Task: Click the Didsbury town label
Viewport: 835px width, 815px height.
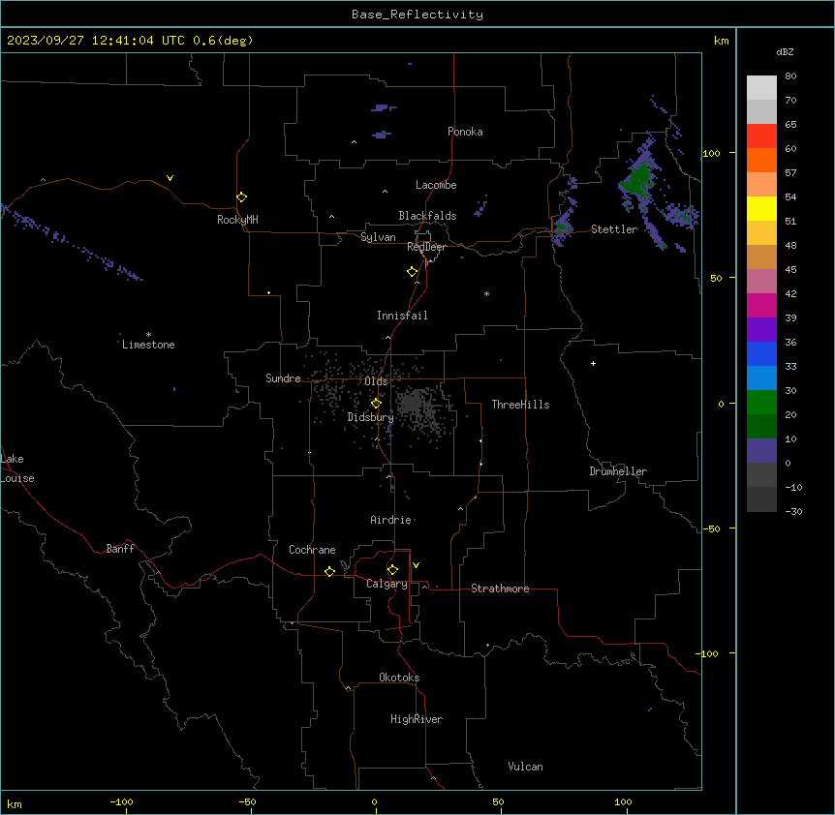Action: pos(370,417)
